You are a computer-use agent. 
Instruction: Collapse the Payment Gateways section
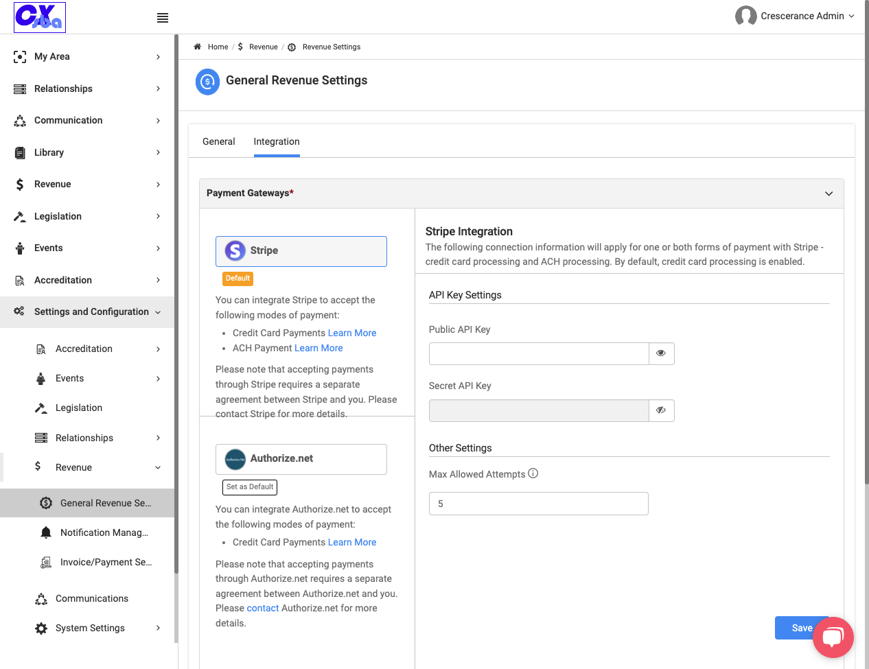(829, 193)
